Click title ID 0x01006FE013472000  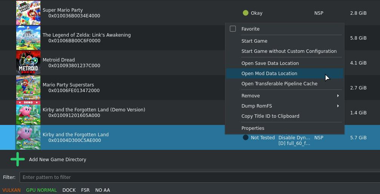pyautogui.click(x=74, y=91)
